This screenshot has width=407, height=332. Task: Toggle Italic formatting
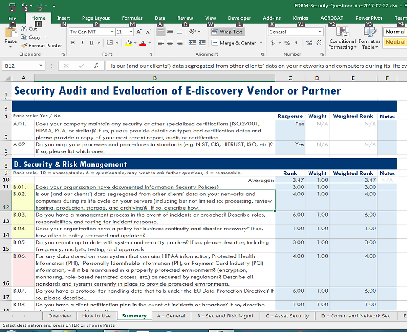coord(82,43)
